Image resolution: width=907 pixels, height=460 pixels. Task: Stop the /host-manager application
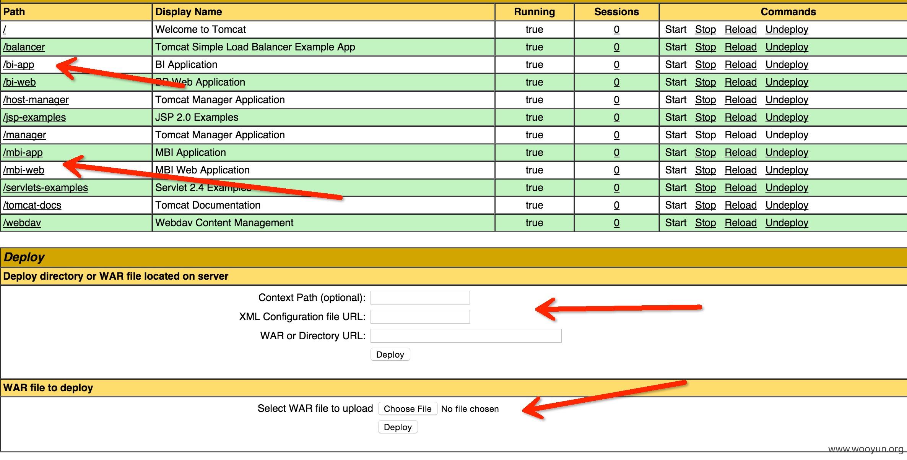click(x=705, y=100)
